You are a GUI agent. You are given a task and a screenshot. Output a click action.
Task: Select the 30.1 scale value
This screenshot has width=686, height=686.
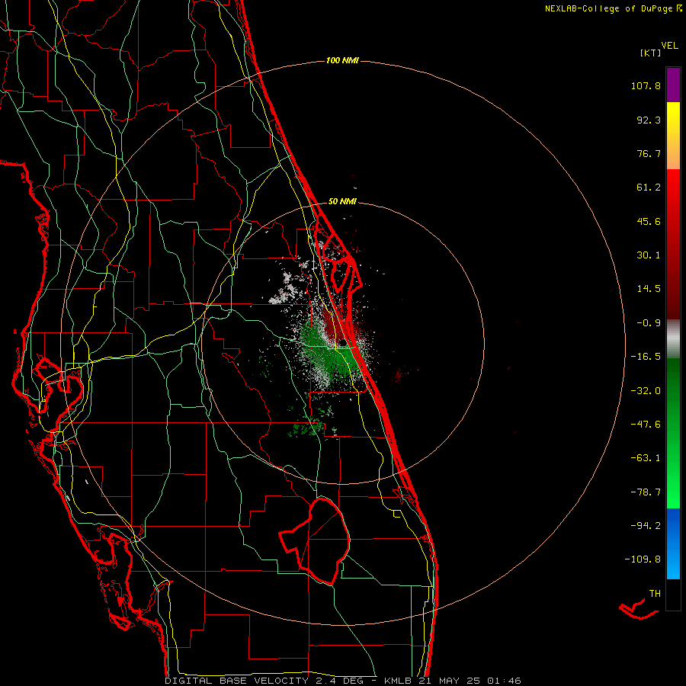(649, 255)
